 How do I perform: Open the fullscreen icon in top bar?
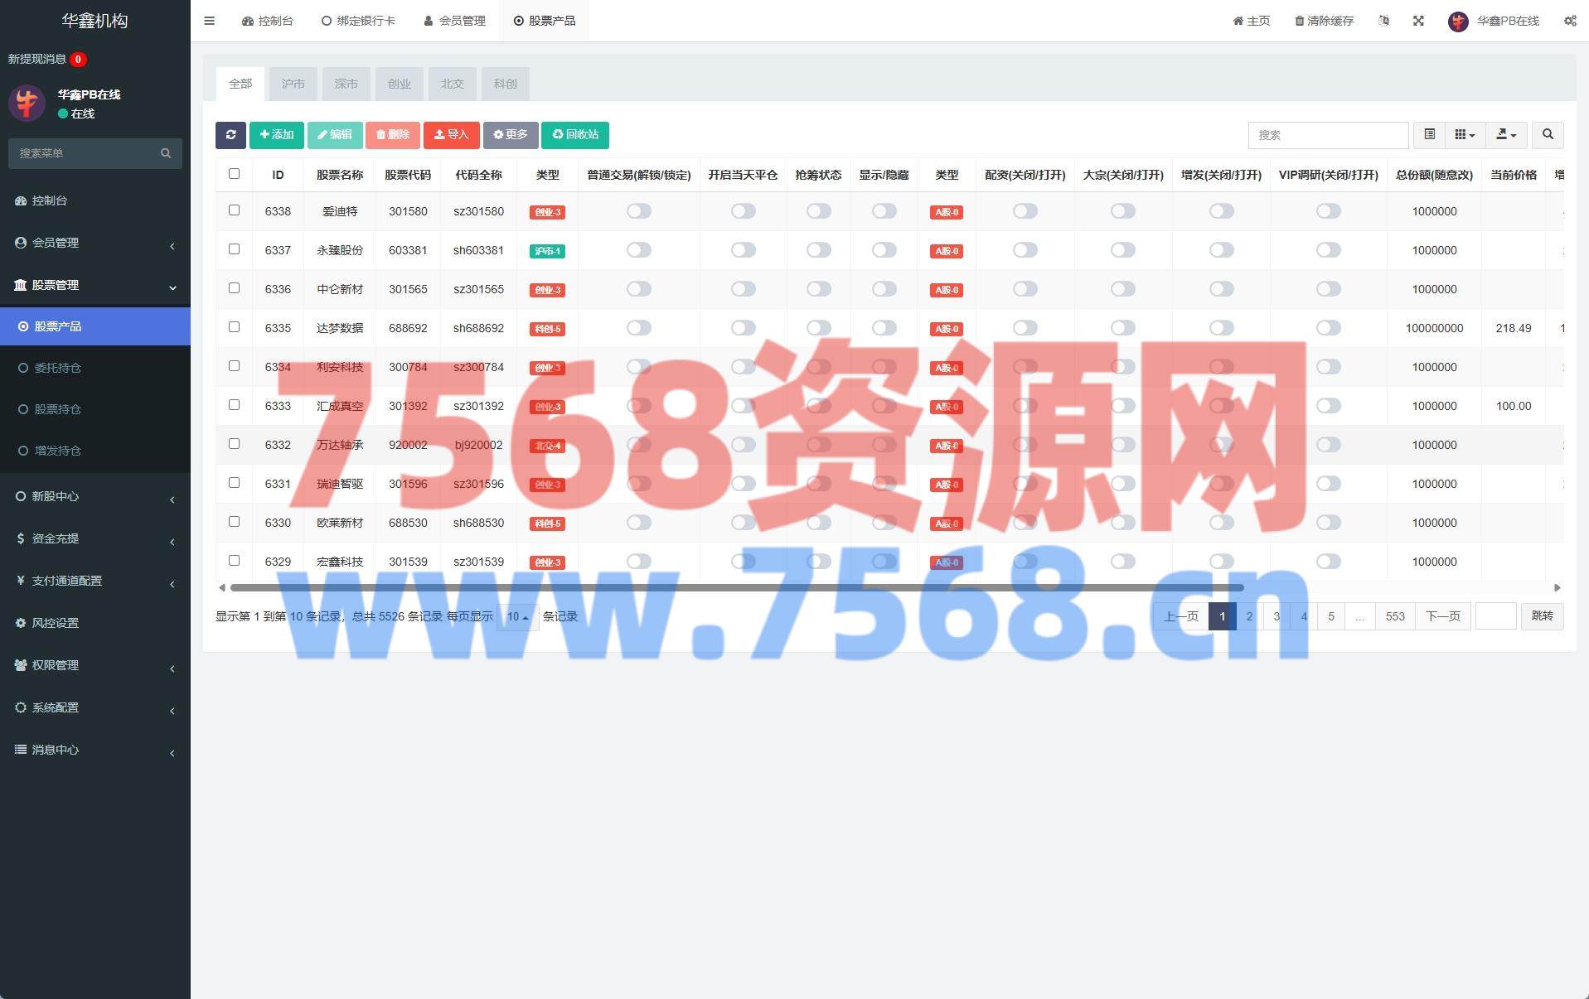[1418, 21]
